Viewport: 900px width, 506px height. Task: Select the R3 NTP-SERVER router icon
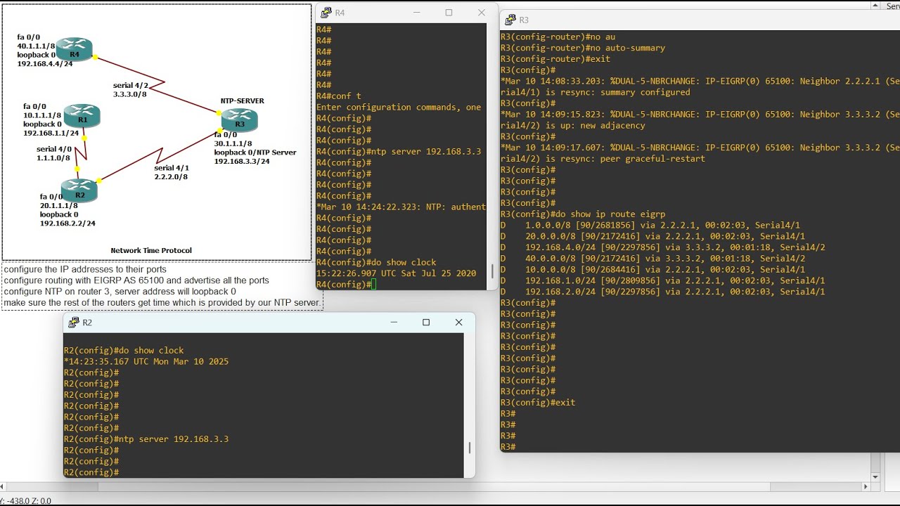239,120
